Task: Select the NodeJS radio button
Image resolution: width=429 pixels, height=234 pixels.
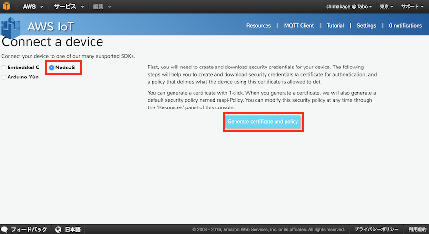Action: click(x=51, y=68)
